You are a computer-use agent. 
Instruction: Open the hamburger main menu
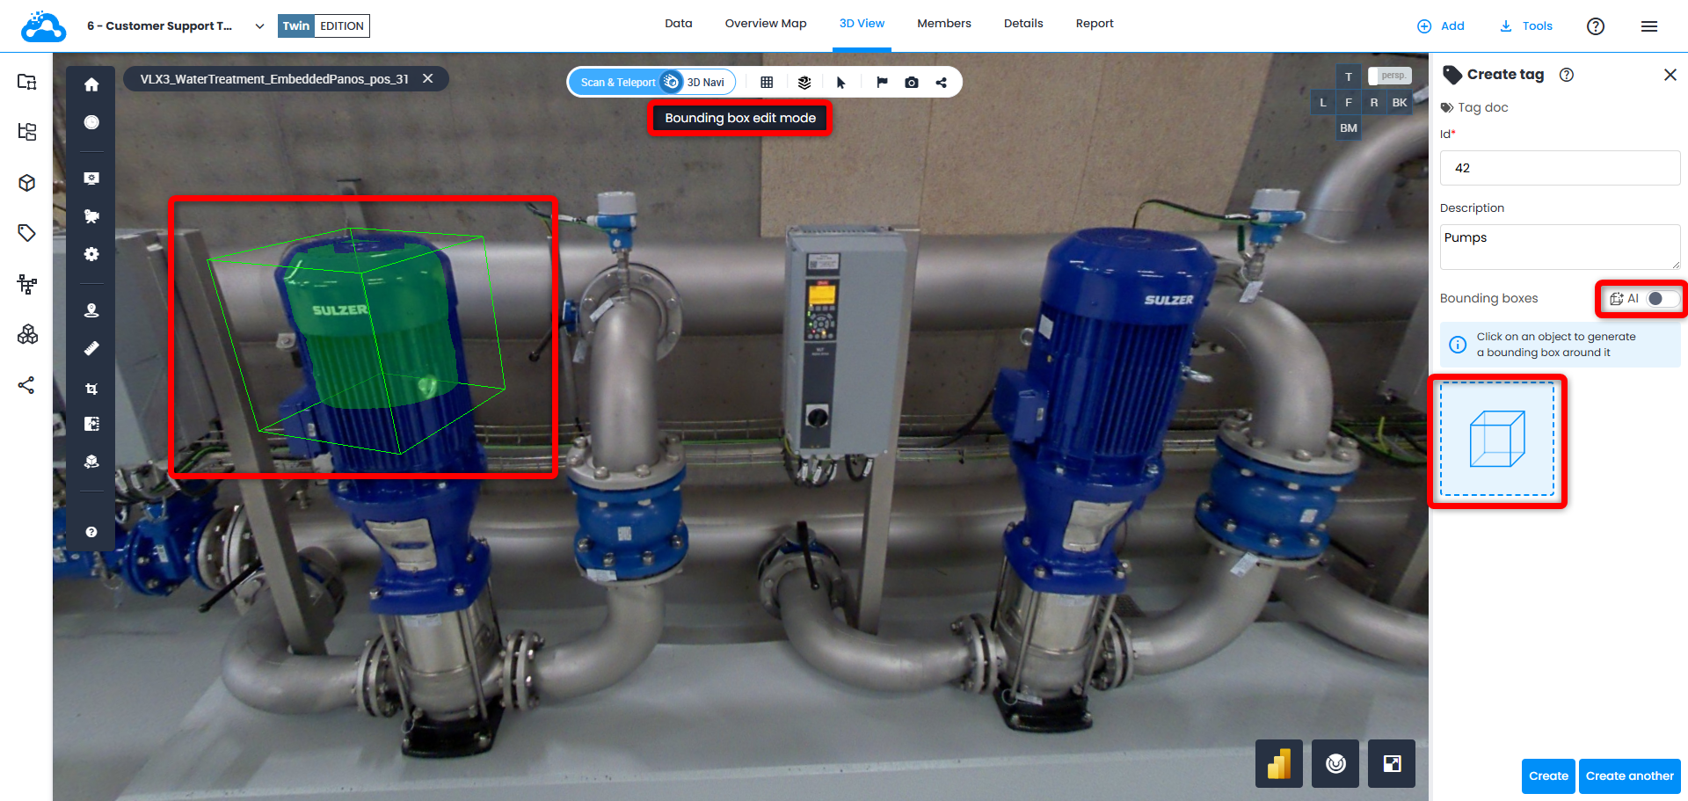click(x=1649, y=26)
